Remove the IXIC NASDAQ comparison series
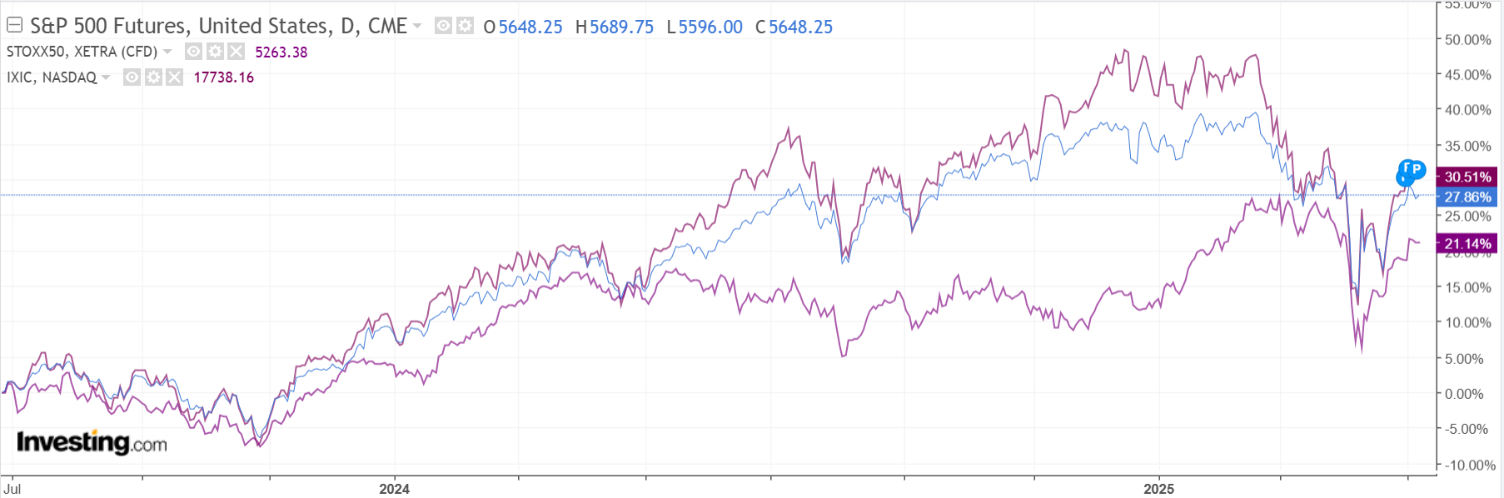Screen dimensions: 1504x498 (174, 77)
